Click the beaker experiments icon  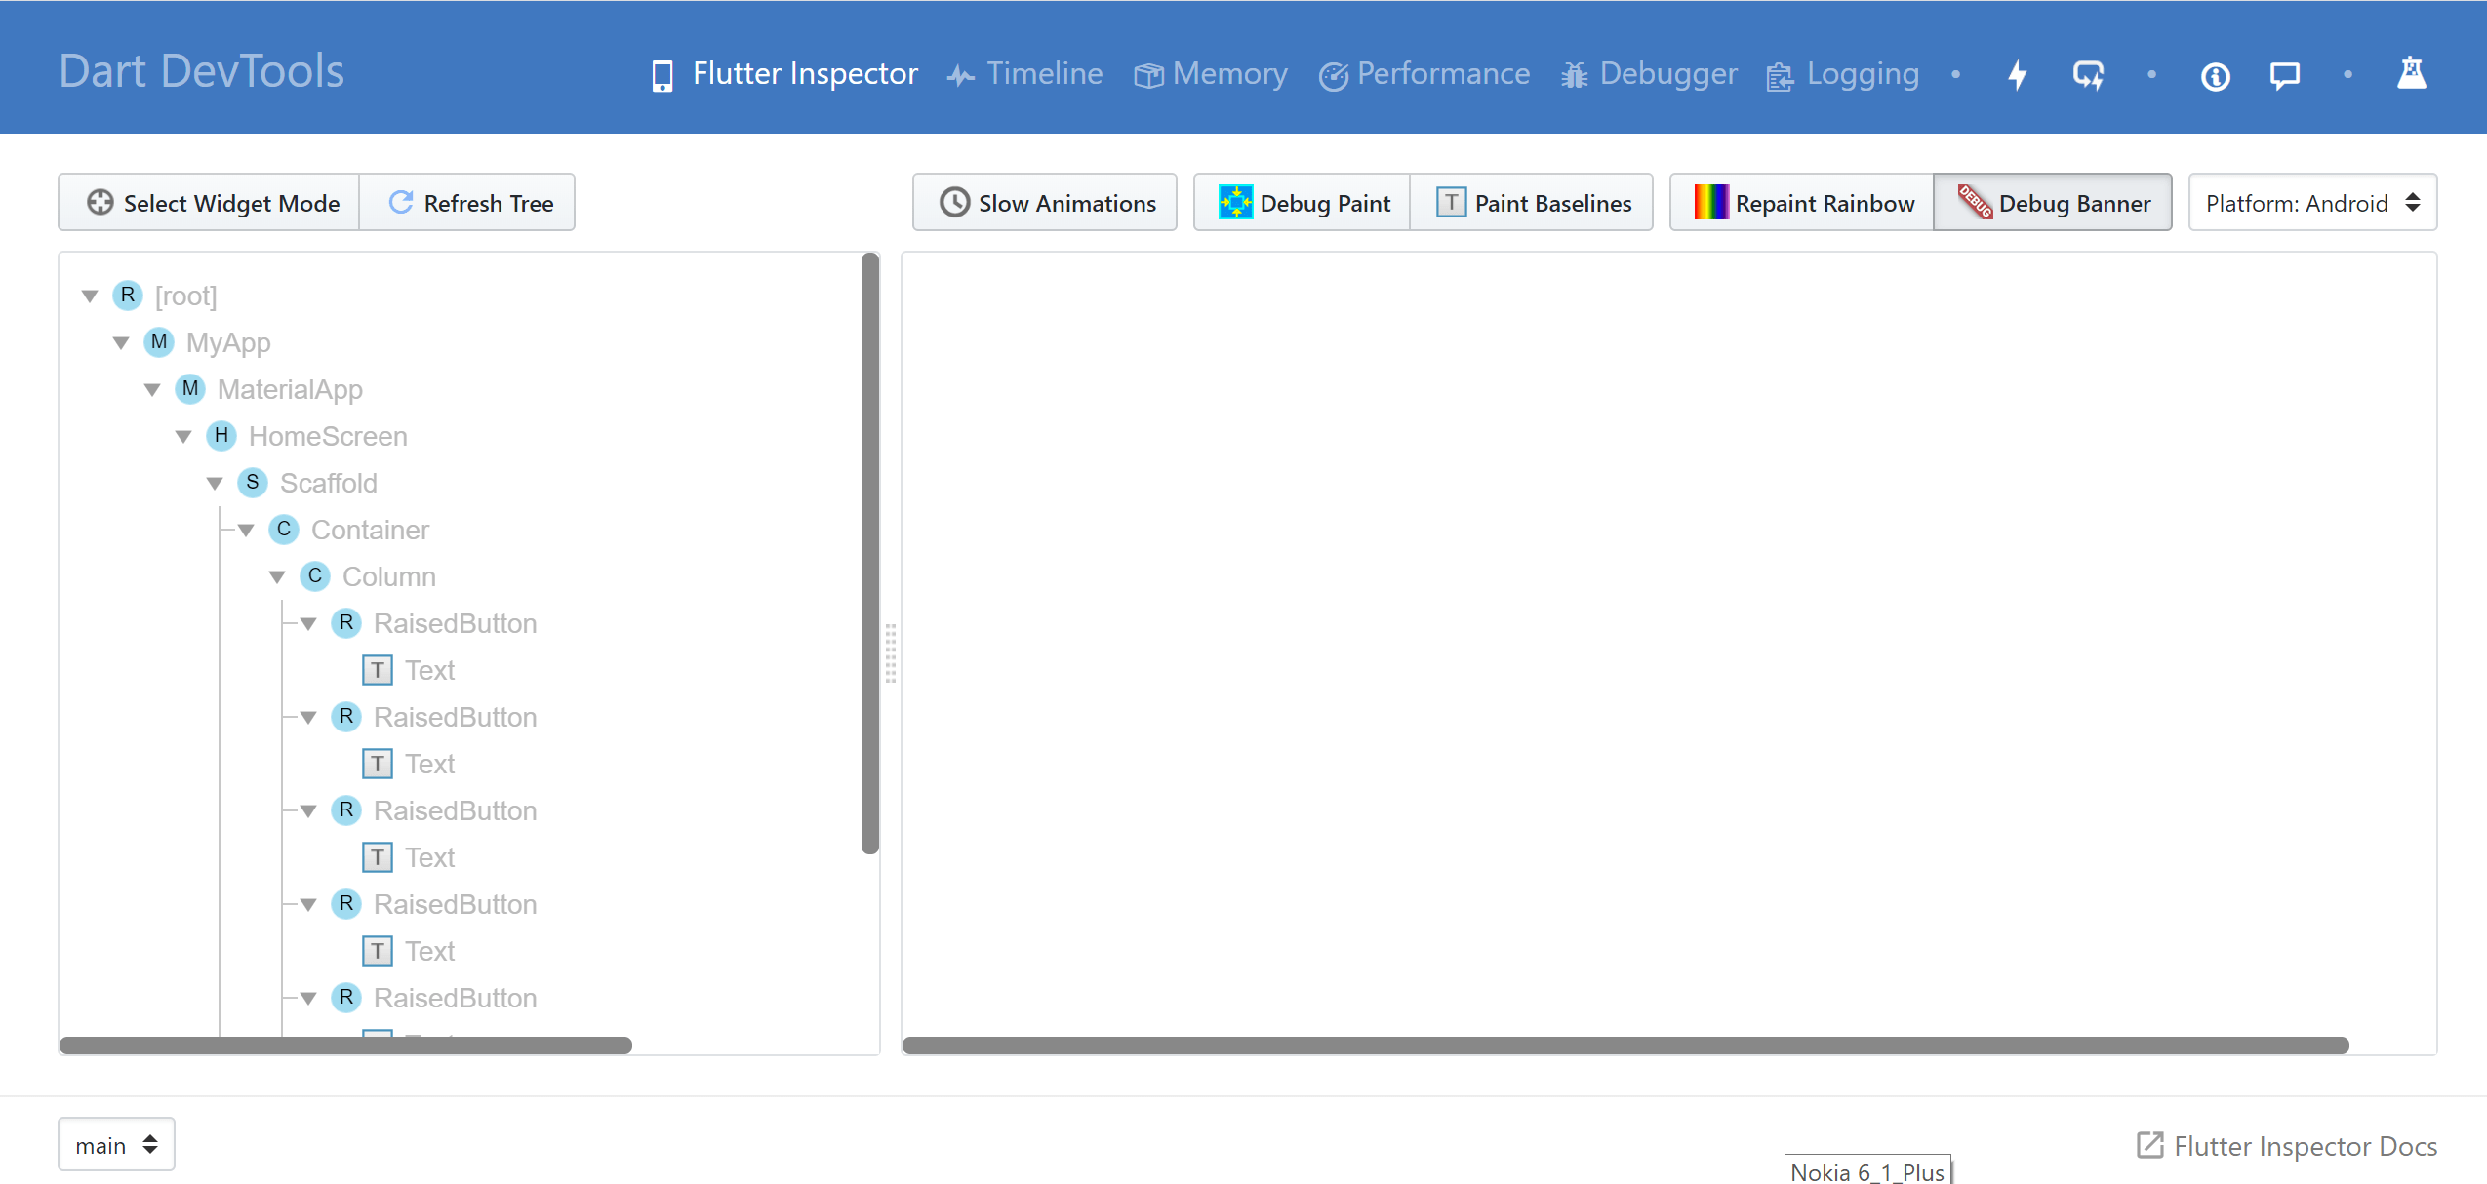(x=2412, y=72)
